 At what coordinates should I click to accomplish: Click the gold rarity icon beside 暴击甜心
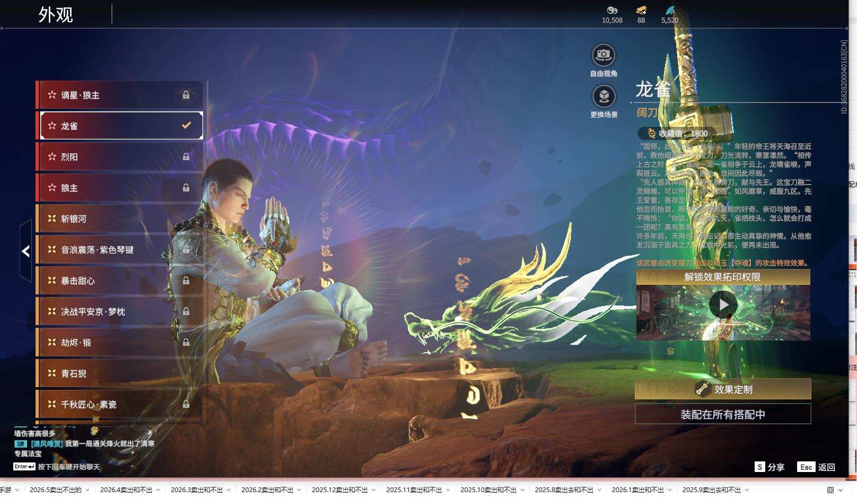[x=52, y=281]
